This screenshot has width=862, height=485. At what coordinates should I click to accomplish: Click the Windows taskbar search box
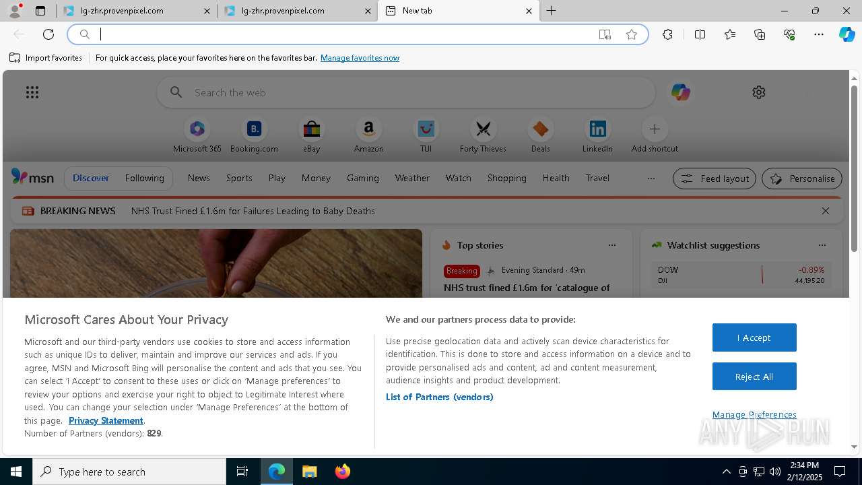point(129,472)
